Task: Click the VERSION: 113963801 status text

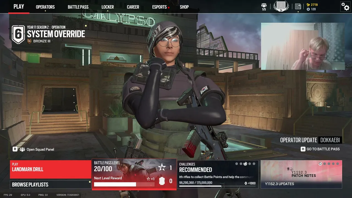Action: point(68,195)
